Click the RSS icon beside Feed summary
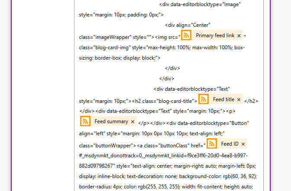This screenshot has width=291, height=191. click(x=85, y=121)
